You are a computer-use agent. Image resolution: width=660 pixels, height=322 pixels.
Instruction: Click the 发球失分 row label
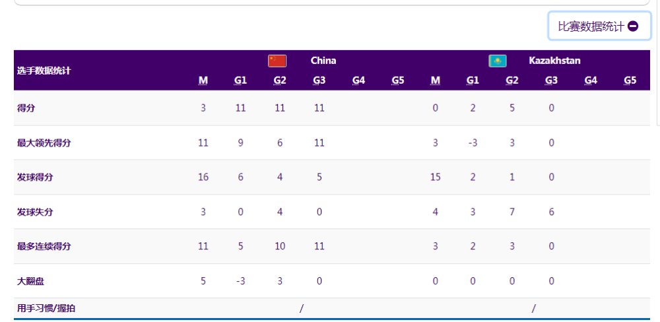pyautogui.click(x=35, y=212)
